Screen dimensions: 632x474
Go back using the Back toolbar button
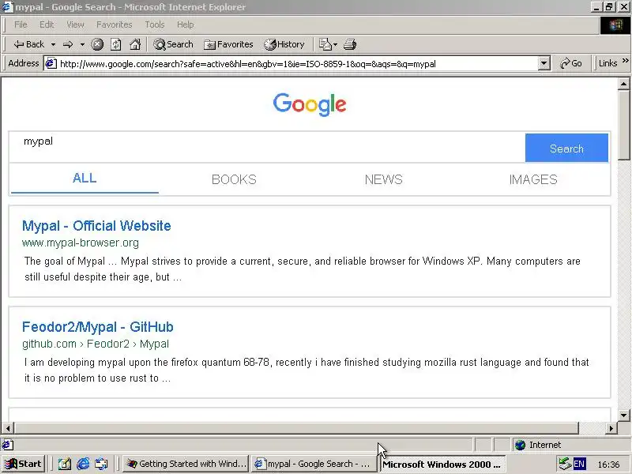click(28, 44)
